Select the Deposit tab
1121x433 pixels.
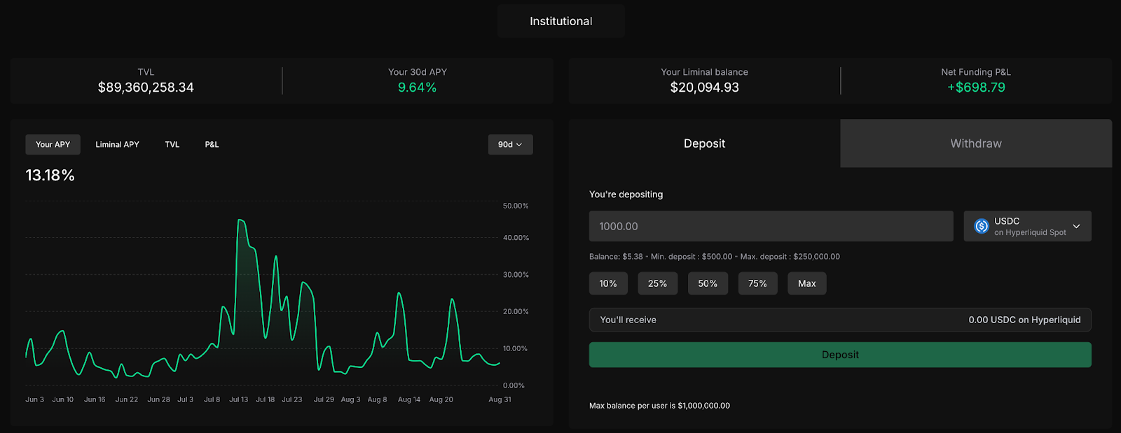[704, 143]
